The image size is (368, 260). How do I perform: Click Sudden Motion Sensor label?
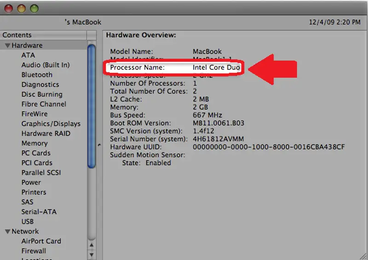pos(148,155)
